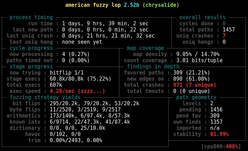Select the favored paths value '309 (21.21%)'

pos(191,72)
